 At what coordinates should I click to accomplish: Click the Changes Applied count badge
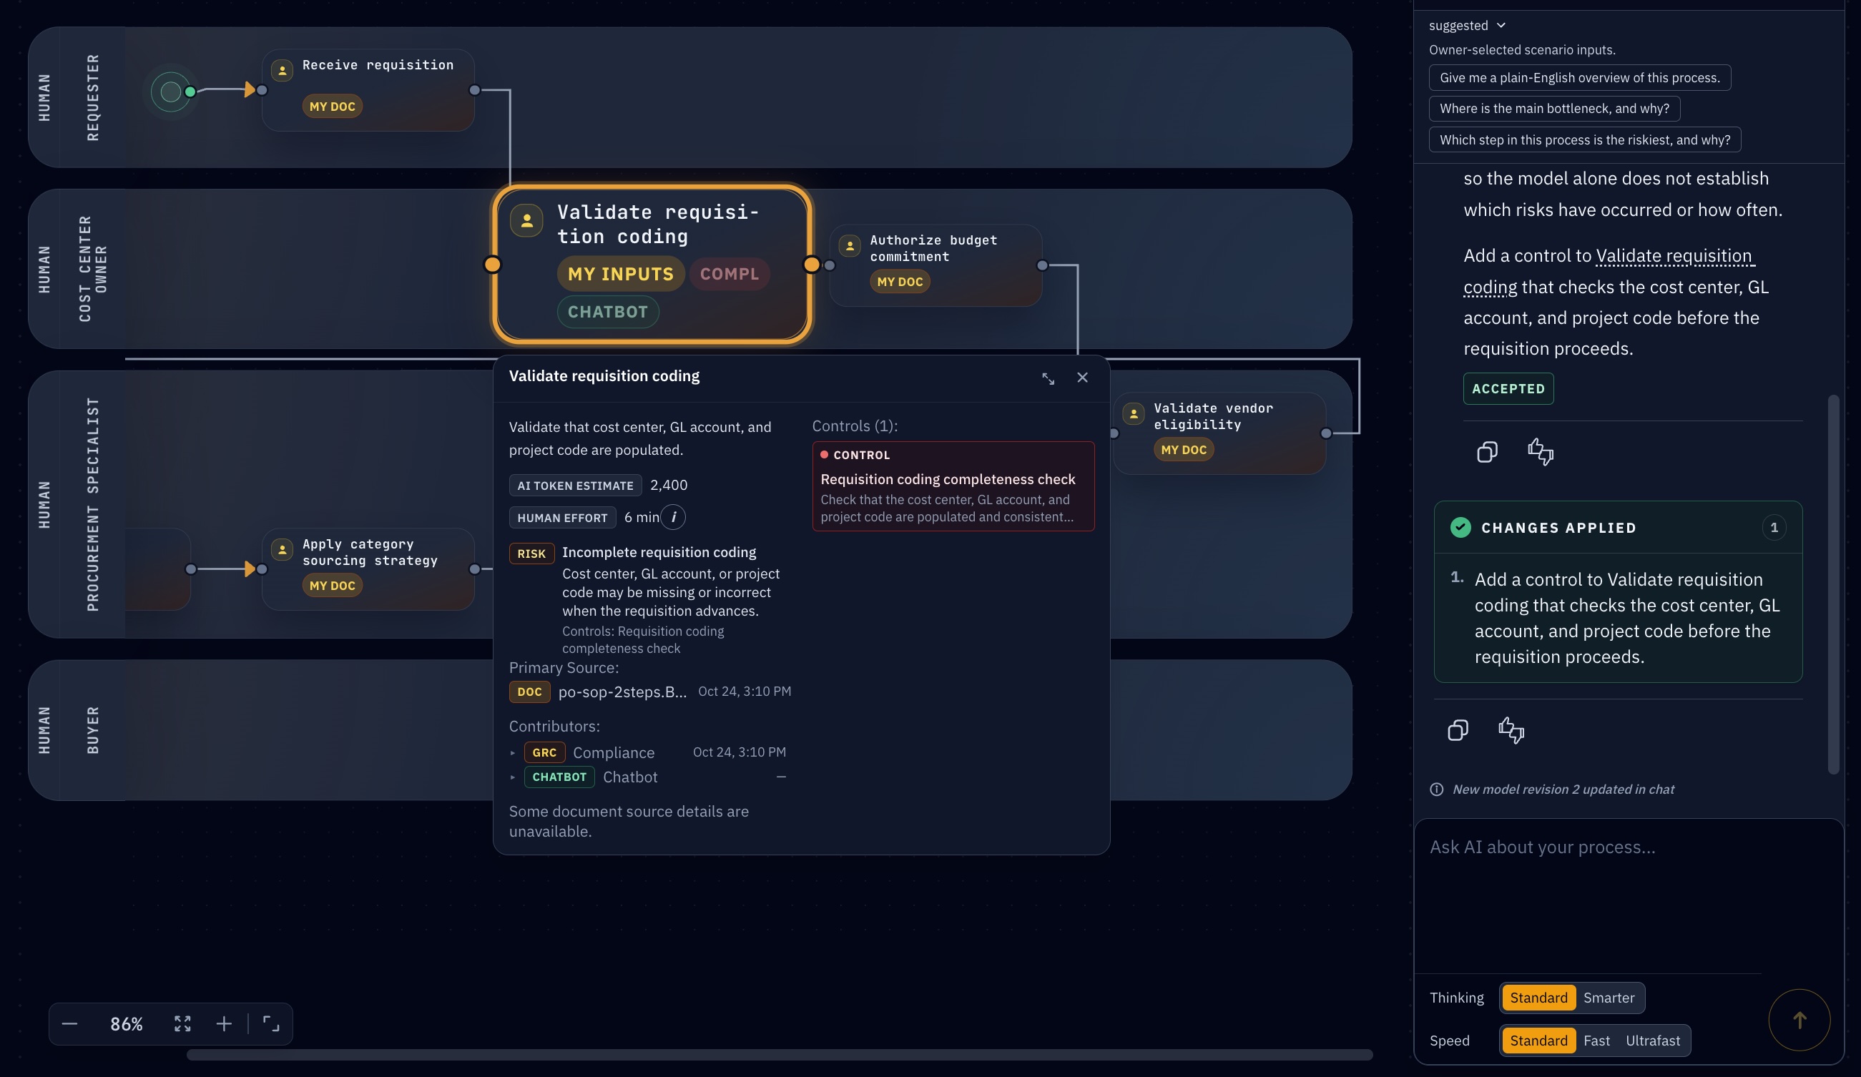click(1774, 527)
